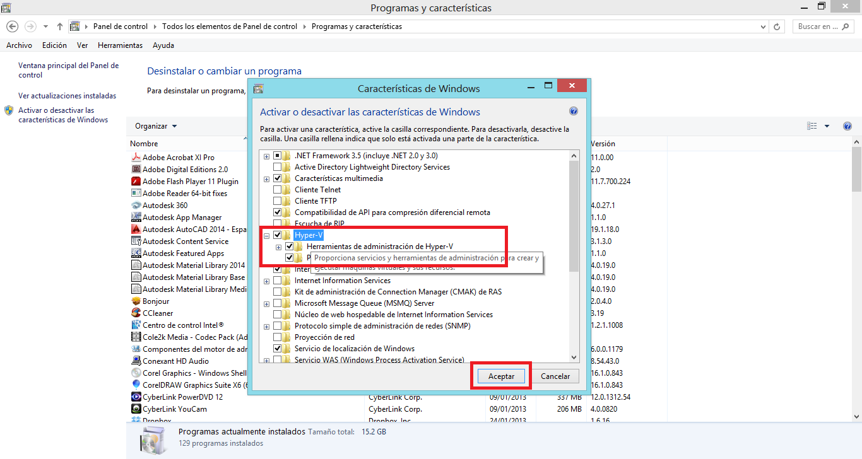The height and width of the screenshot is (459, 862).
Task: Click the Autodesk Featured Apps icon
Action: pos(136,253)
